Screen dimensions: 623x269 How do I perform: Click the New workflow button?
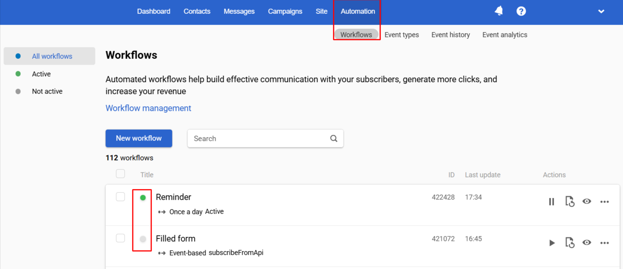coord(139,138)
